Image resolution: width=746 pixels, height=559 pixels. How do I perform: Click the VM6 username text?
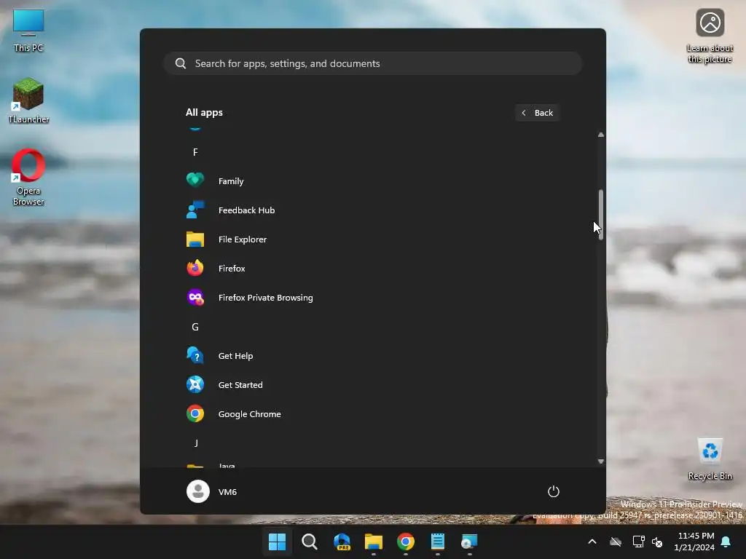227,491
